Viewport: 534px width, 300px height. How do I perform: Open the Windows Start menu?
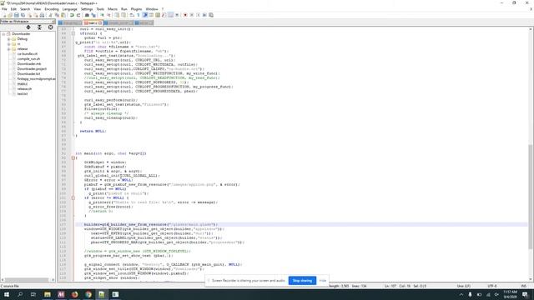[x=7, y=294]
